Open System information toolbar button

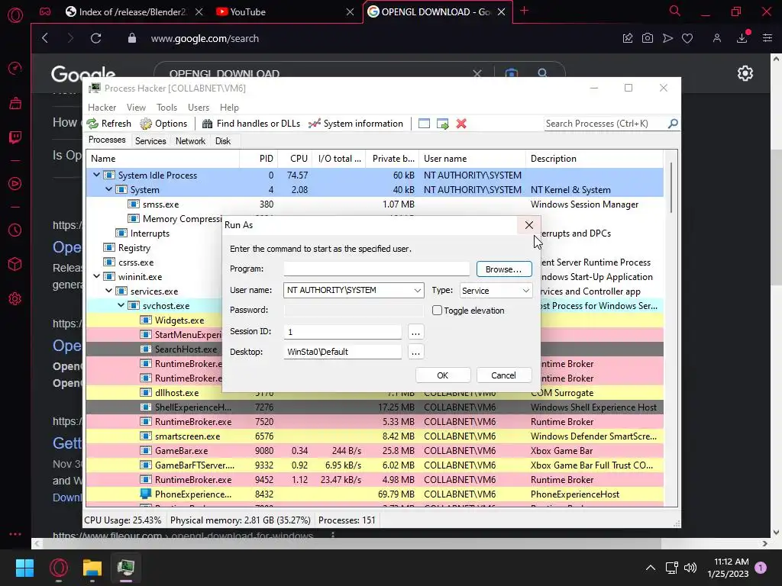pyautogui.click(x=356, y=124)
